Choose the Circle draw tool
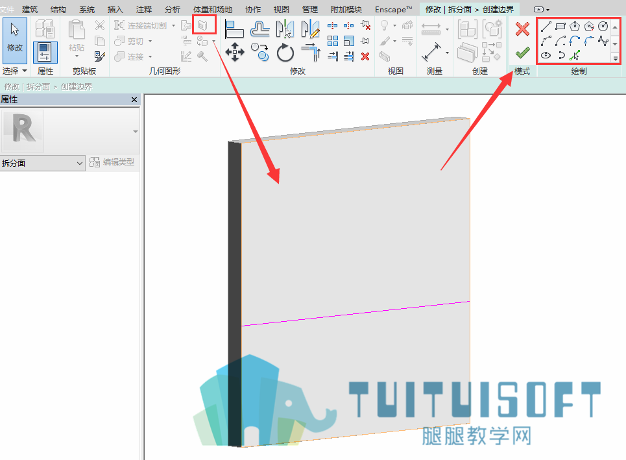The height and width of the screenshot is (460, 626). [x=603, y=27]
